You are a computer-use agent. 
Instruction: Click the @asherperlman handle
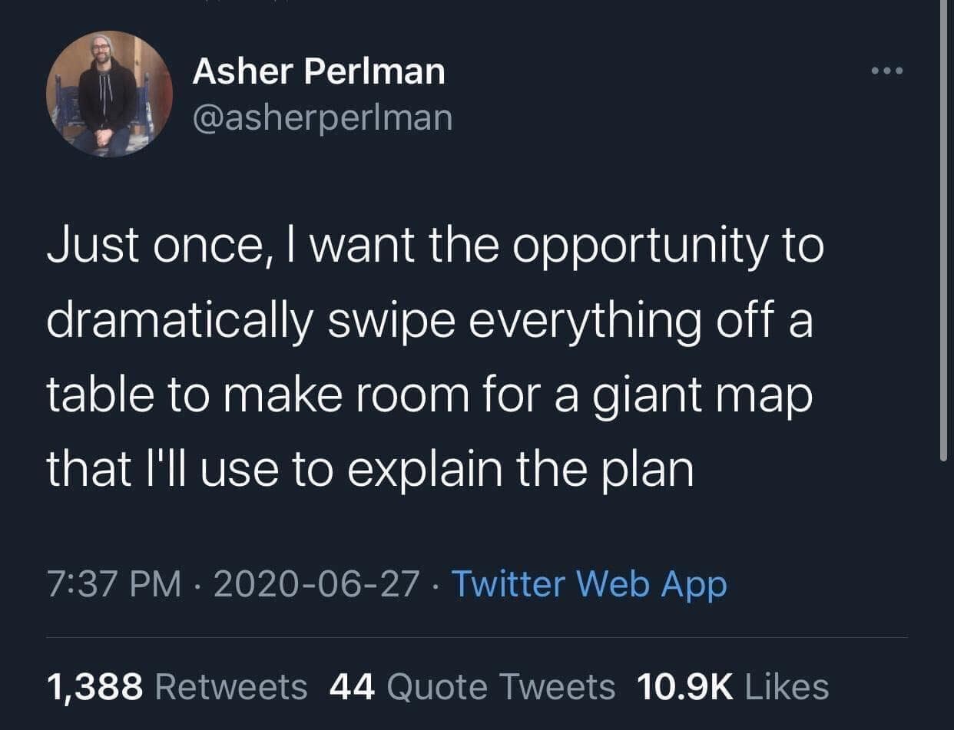point(322,117)
